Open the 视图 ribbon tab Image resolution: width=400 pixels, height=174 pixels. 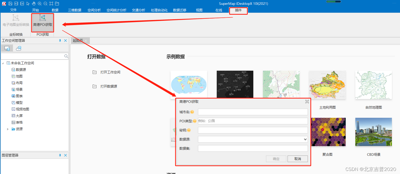199,10
